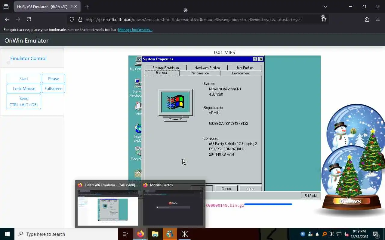Pause the emulator
385x240 pixels.
pos(54,79)
